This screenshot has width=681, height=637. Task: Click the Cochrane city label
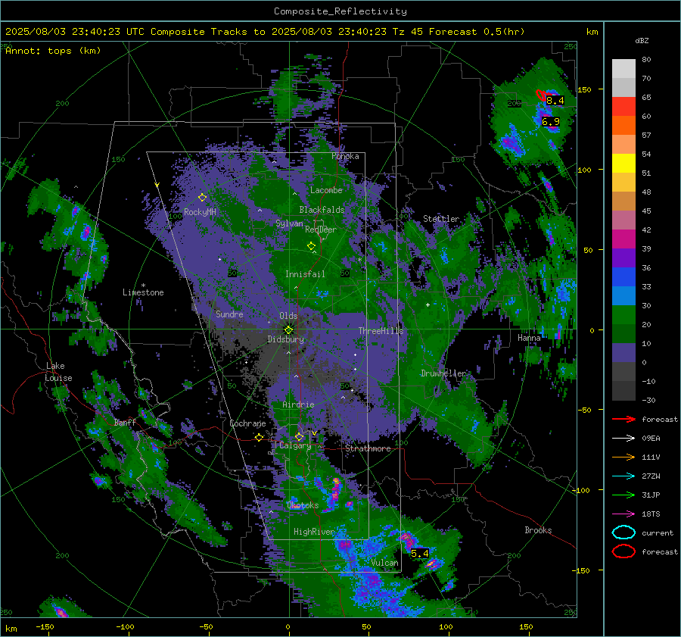coord(247,423)
